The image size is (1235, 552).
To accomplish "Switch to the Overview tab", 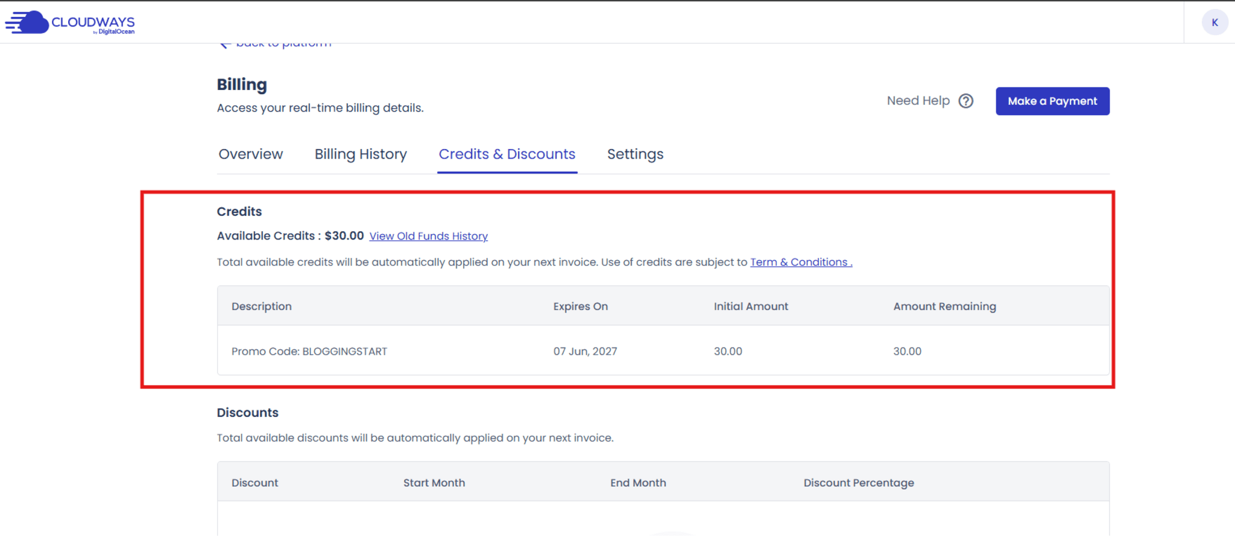I will tap(250, 154).
